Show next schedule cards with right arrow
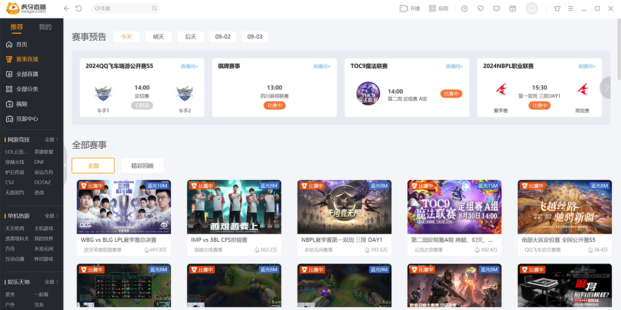Image resolution: width=621 pixels, height=310 pixels. pyautogui.click(x=606, y=87)
